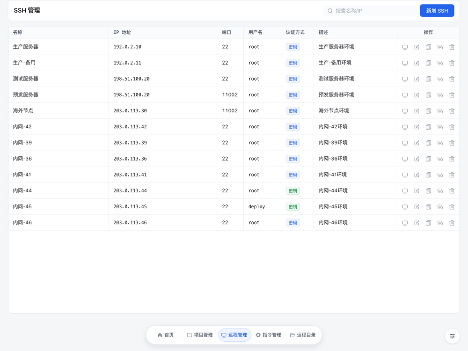Click the port 11002 in the 预发服务器 row
Viewport: 468px width, 351px height.
(230, 95)
